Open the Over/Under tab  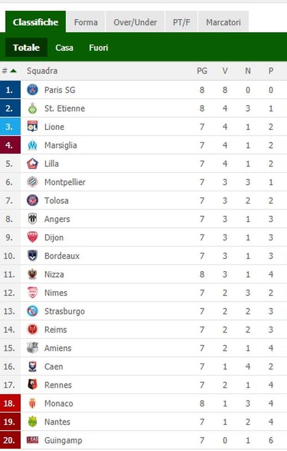point(135,22)
